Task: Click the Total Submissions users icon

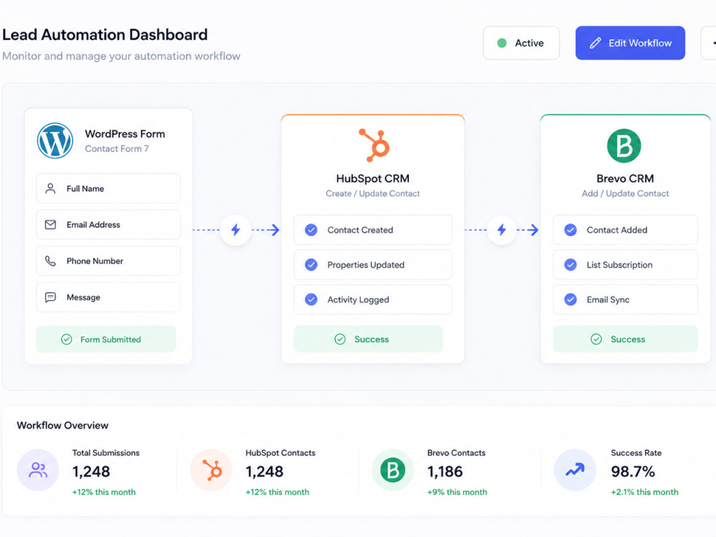Action: click(x=38, y=470)
